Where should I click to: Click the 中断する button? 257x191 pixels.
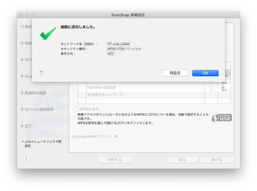coord(115,160)
